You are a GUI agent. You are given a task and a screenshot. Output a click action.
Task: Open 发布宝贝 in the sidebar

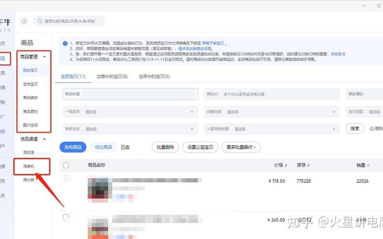(30, 84)
